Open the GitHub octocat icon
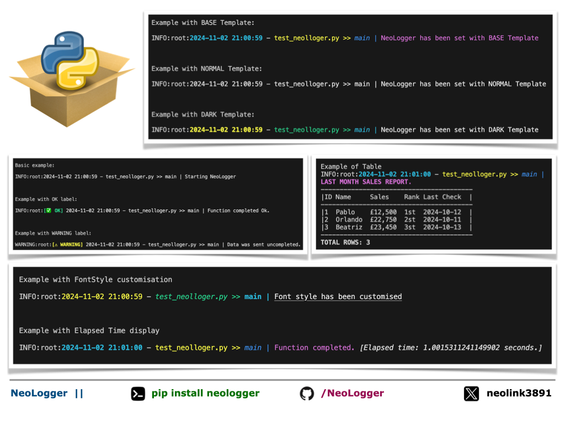 point(307,393)
